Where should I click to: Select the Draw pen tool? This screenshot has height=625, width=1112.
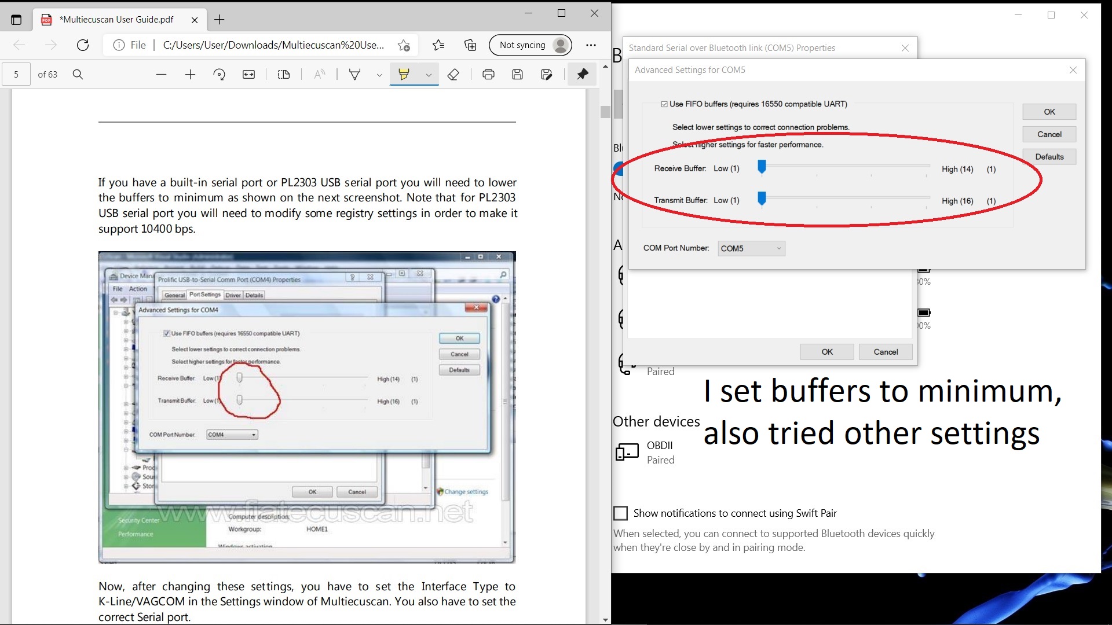(x=354, y=74)
